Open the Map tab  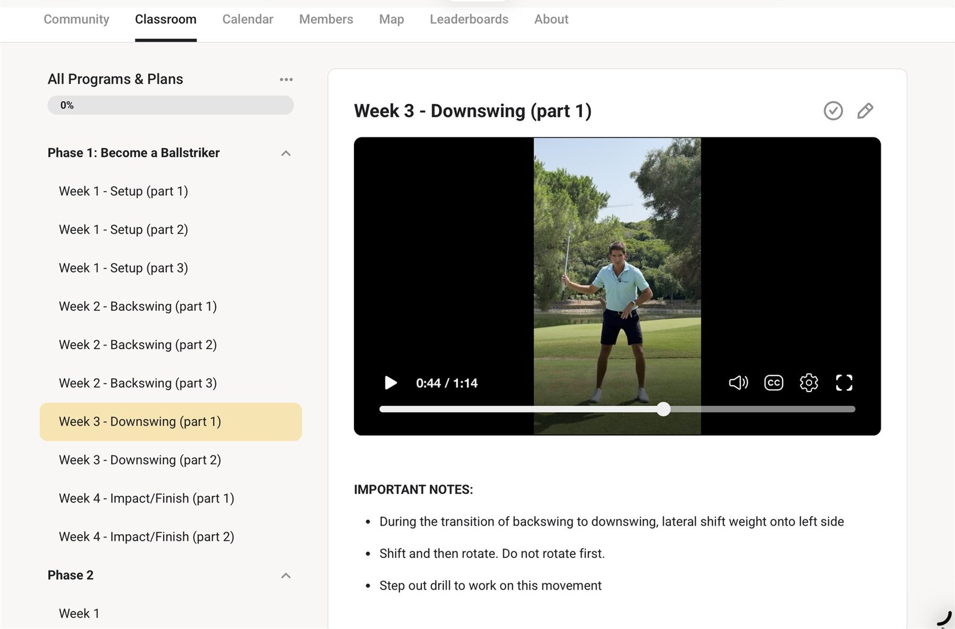coord(392,20)
